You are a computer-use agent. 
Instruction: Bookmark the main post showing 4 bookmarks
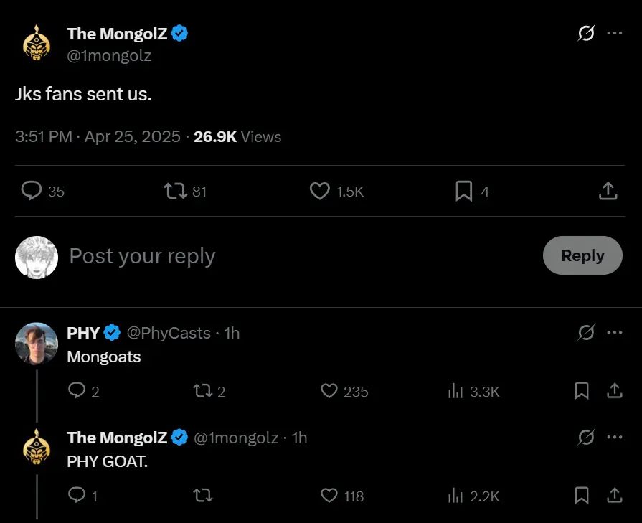click(x=464, y=191)
